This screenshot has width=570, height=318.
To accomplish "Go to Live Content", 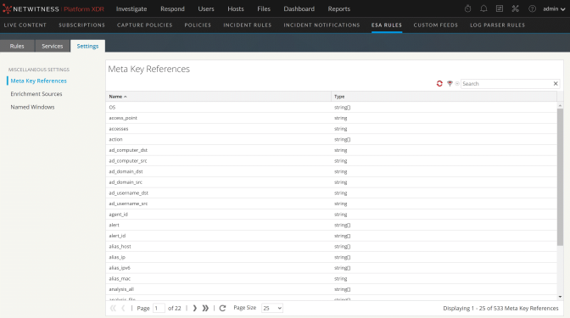I will 25,25.
